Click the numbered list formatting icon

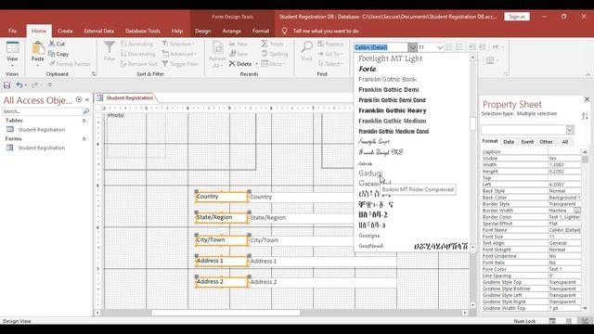tap(459, 47)
